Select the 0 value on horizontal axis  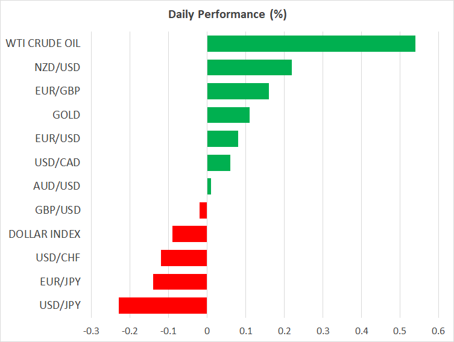pyautogui.click(x=207, y=331)
